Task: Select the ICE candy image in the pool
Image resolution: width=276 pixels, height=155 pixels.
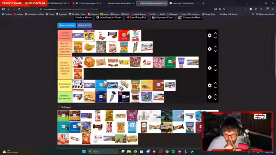Action: (132, 127)
